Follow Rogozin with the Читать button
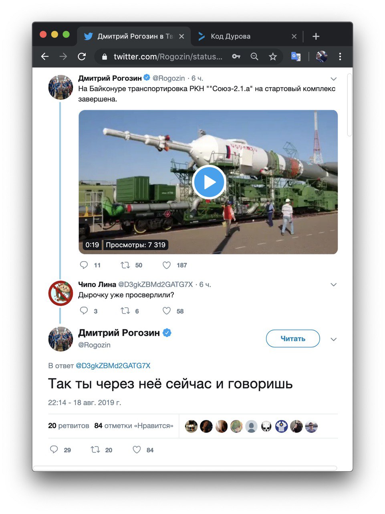This screenshot has height=514, width=385. [293, 339]
